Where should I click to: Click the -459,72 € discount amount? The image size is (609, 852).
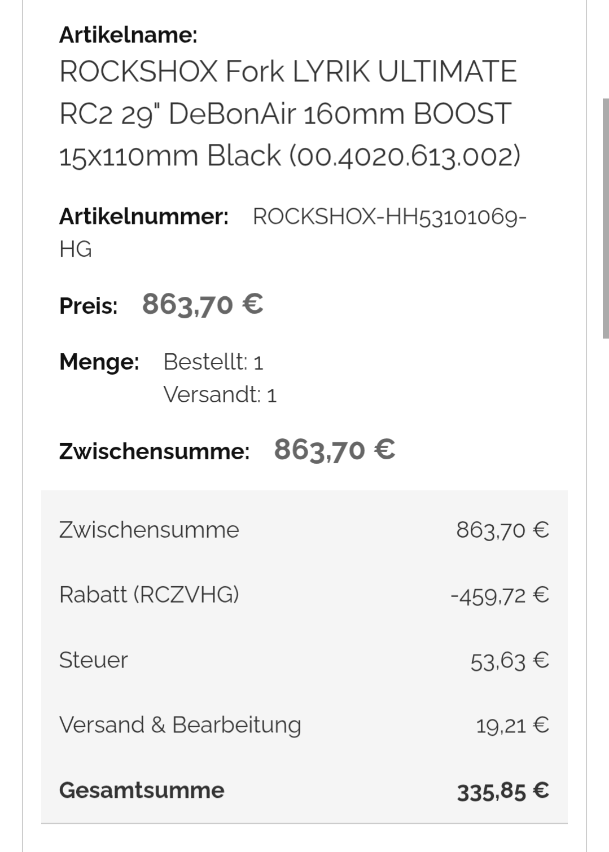tap(500, 595)
